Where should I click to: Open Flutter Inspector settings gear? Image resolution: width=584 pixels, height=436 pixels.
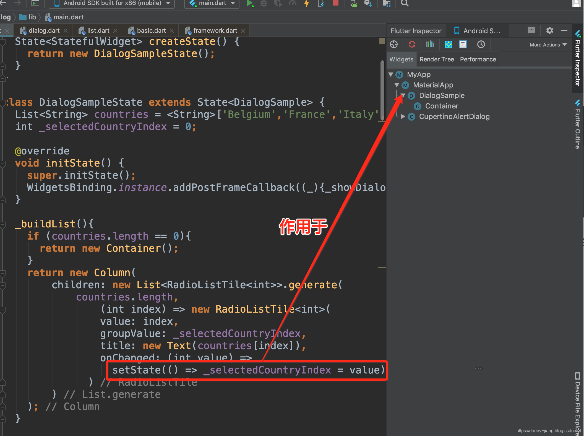tap(550, 30)
